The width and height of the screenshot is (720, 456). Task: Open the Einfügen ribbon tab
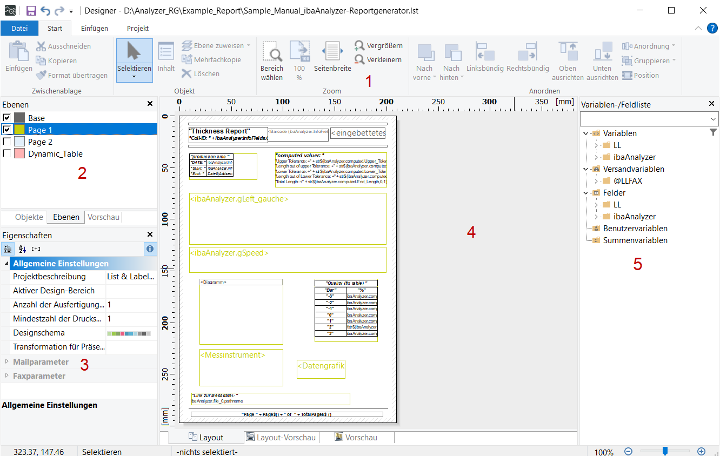click(x=95, y=28)
